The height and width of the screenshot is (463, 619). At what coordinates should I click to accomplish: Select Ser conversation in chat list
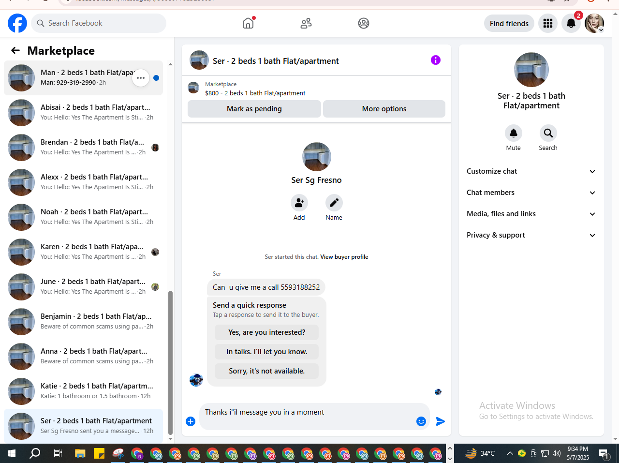pyautogui.click(x=83, y=426)
